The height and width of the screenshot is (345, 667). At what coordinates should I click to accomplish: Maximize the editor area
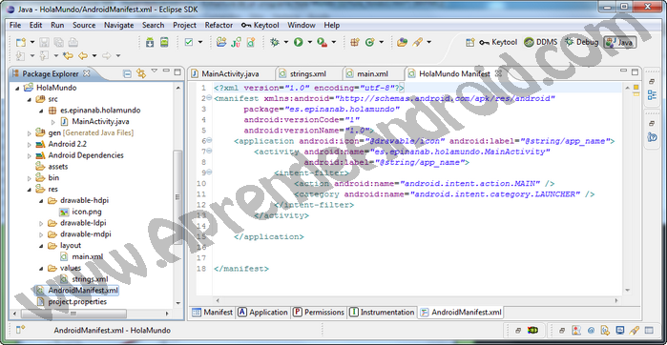tap(636, 72)
